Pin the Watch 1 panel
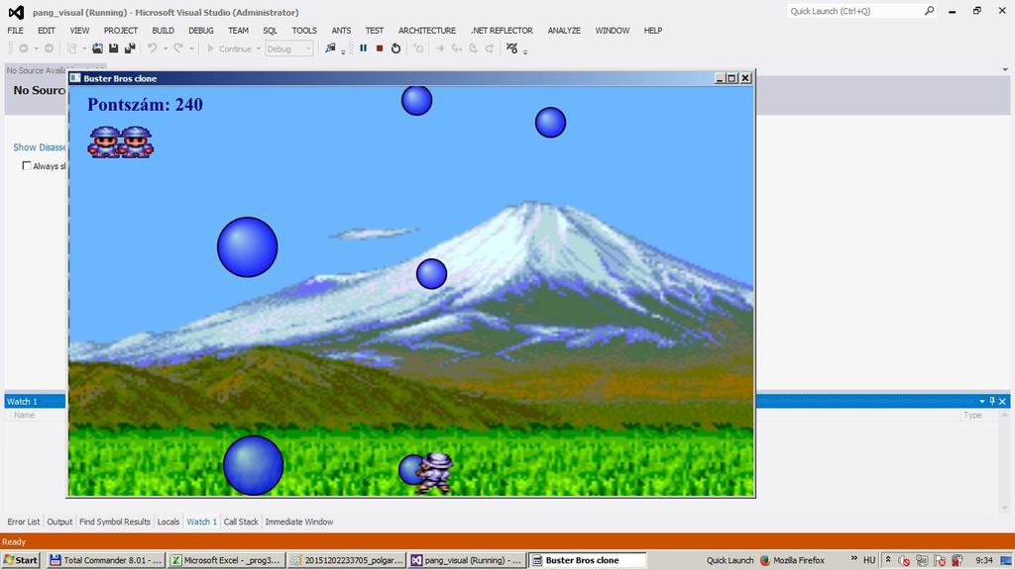The image size is (1015, 570). [x=991, y=402]
